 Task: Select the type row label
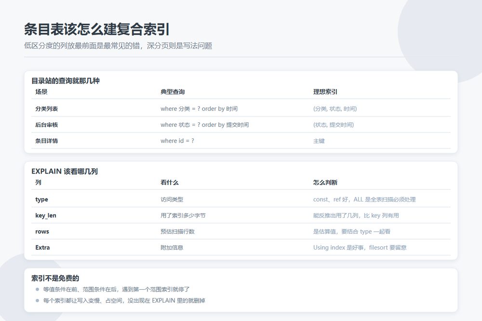[x=41, y=199]
